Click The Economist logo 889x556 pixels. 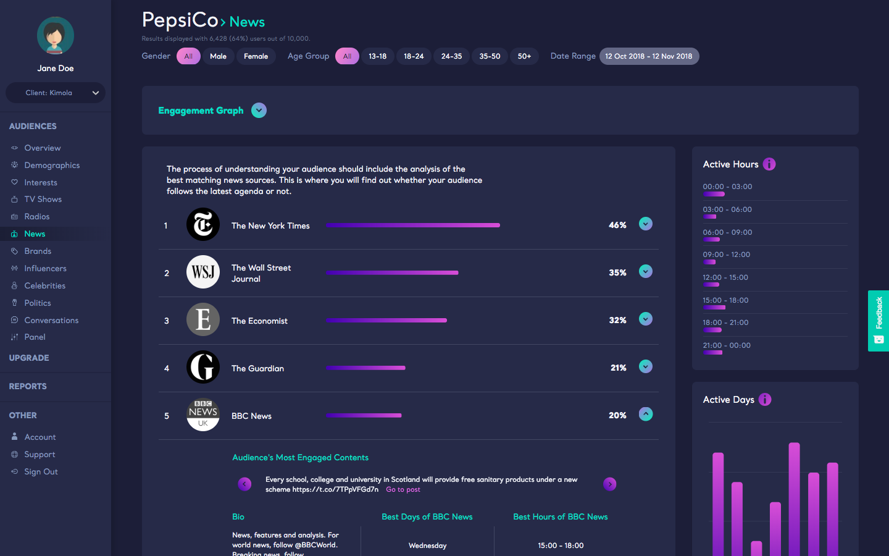tap(203, 319)
